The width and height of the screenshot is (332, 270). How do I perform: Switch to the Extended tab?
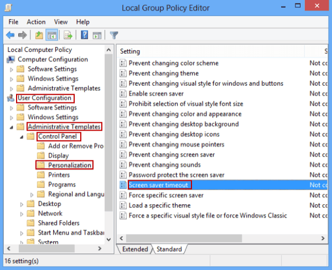(x=135, y=249)
